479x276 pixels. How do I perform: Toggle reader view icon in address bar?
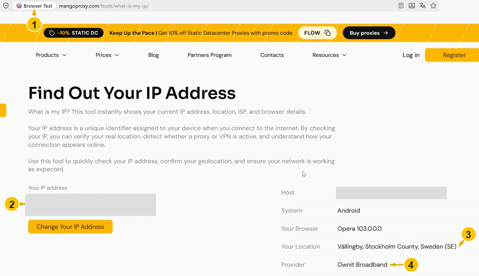coord(401,5)
